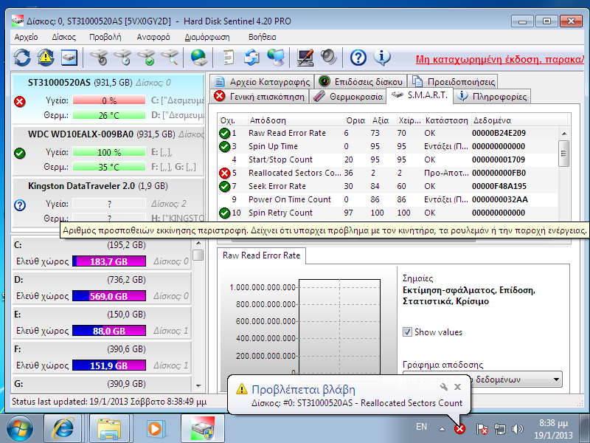Show hidden tray icons arrow
The width and height of the screenshot is (590, 443).
click(x=442, y=428)
